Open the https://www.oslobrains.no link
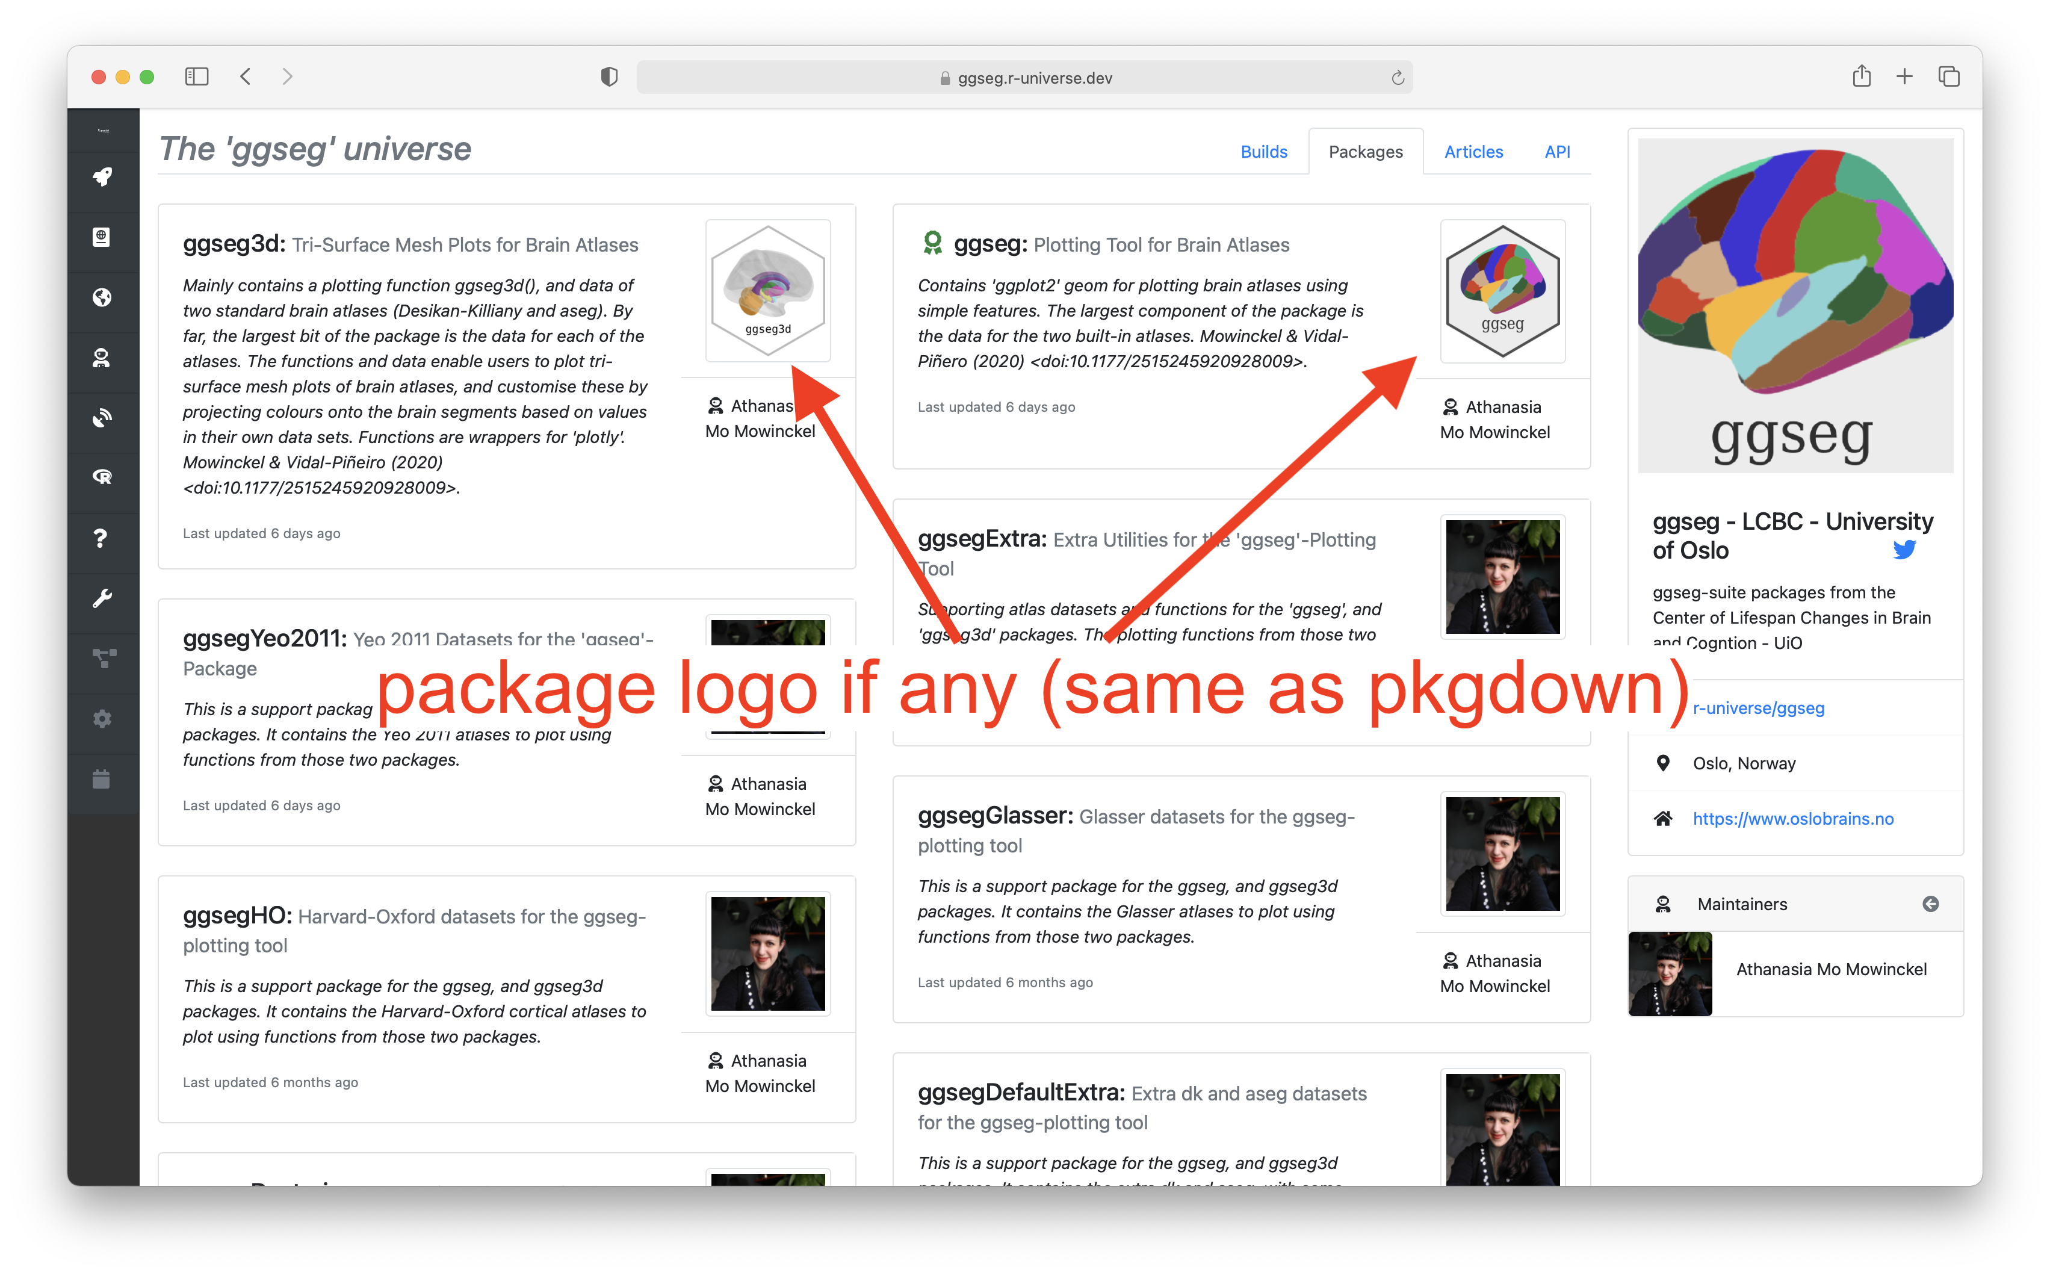 click(x=1793, y=819)
